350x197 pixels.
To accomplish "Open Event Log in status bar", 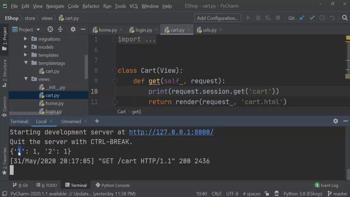I will click(326, 185).
